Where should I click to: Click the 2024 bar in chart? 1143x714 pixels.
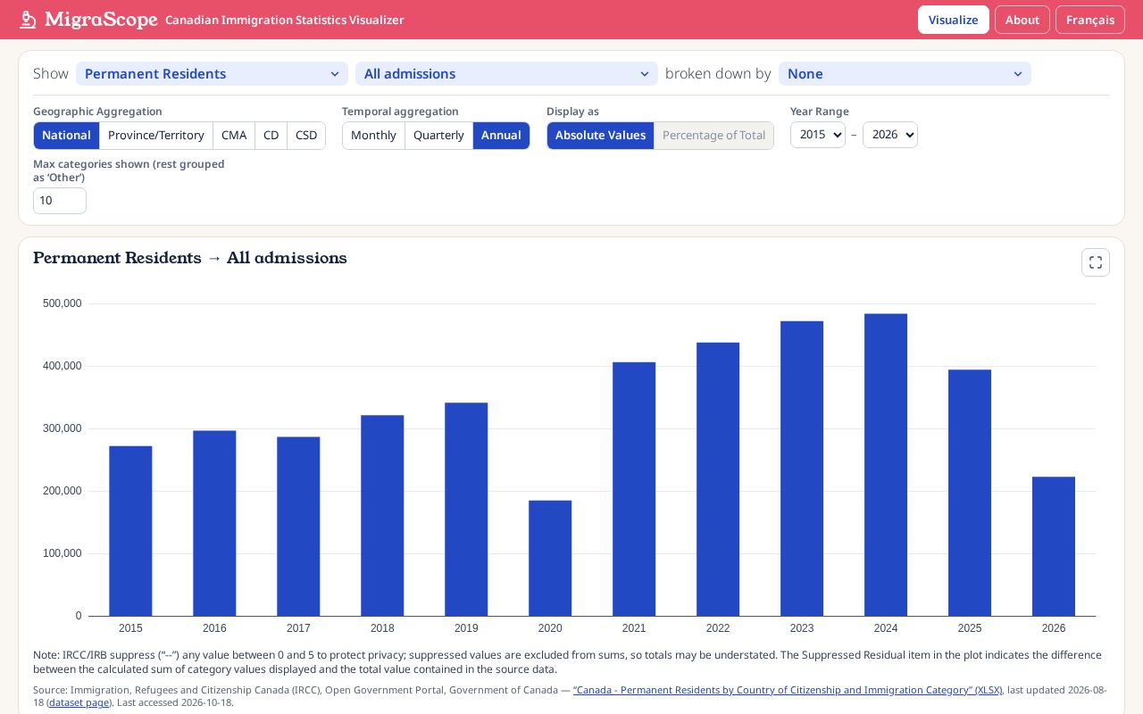click(886, 465)
